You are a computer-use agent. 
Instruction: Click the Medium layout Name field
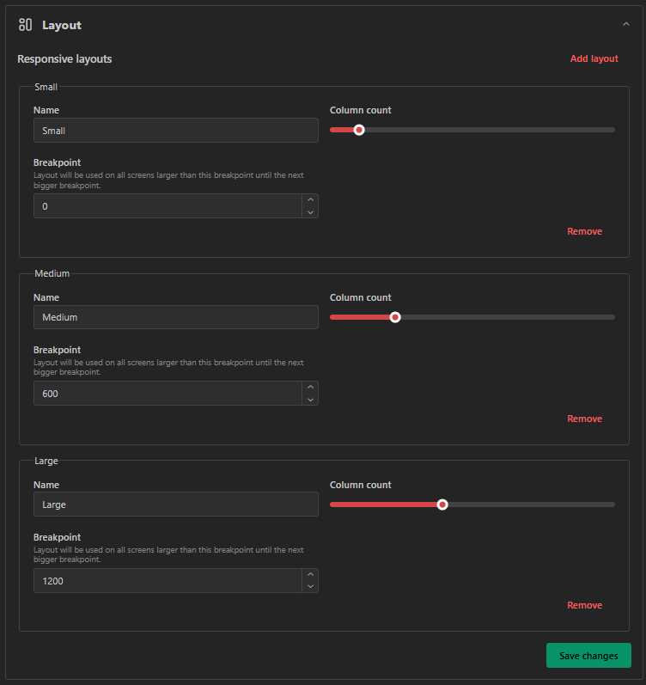click(x=175, y=317)
